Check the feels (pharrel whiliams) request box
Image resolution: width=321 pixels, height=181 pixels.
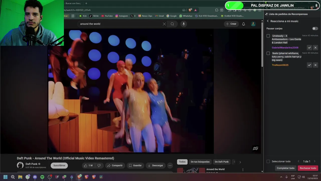tap(268, 53)
